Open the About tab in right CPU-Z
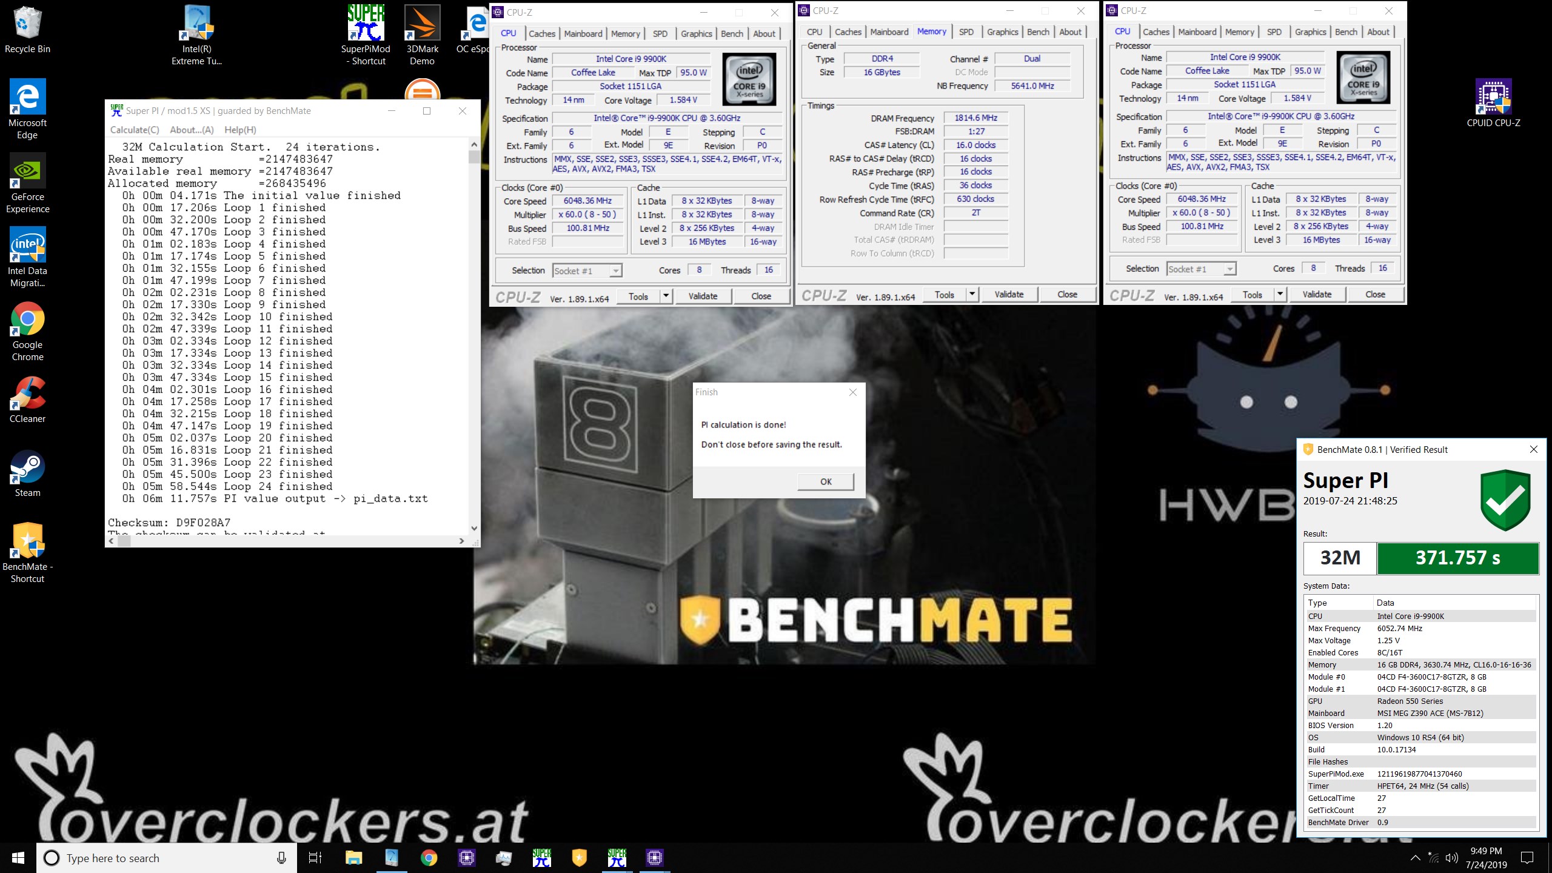The image size is (1552, 873). coord(1378,32)
